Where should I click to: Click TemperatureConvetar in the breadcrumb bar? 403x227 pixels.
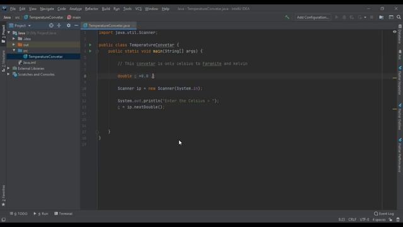(43, 17)
